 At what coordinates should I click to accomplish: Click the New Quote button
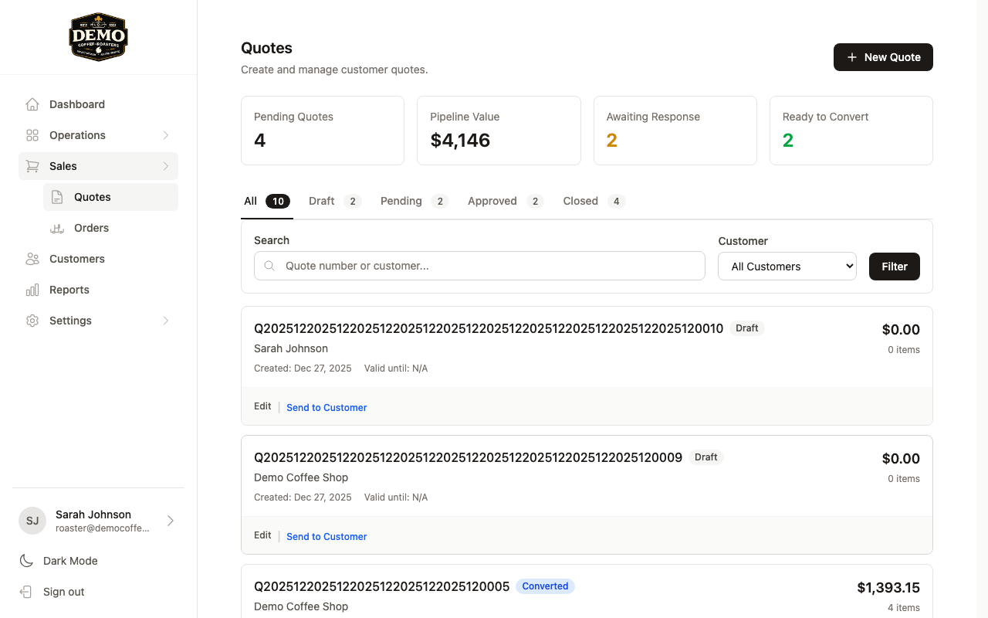click(x=882, y=57)
